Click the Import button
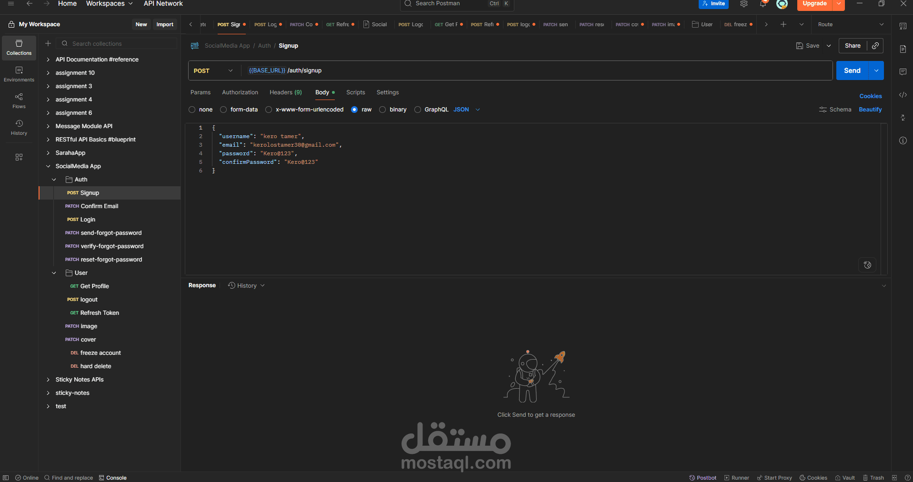The image size is (913, 482). pos(165,24)
